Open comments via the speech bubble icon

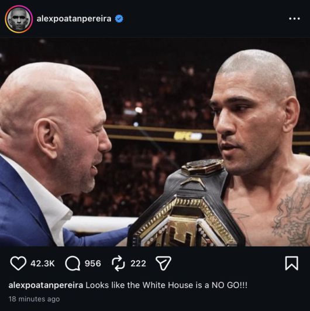[x=73, y=264]
